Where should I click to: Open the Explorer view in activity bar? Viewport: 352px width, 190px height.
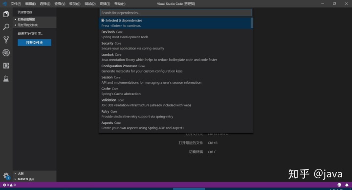pos(6,14)
